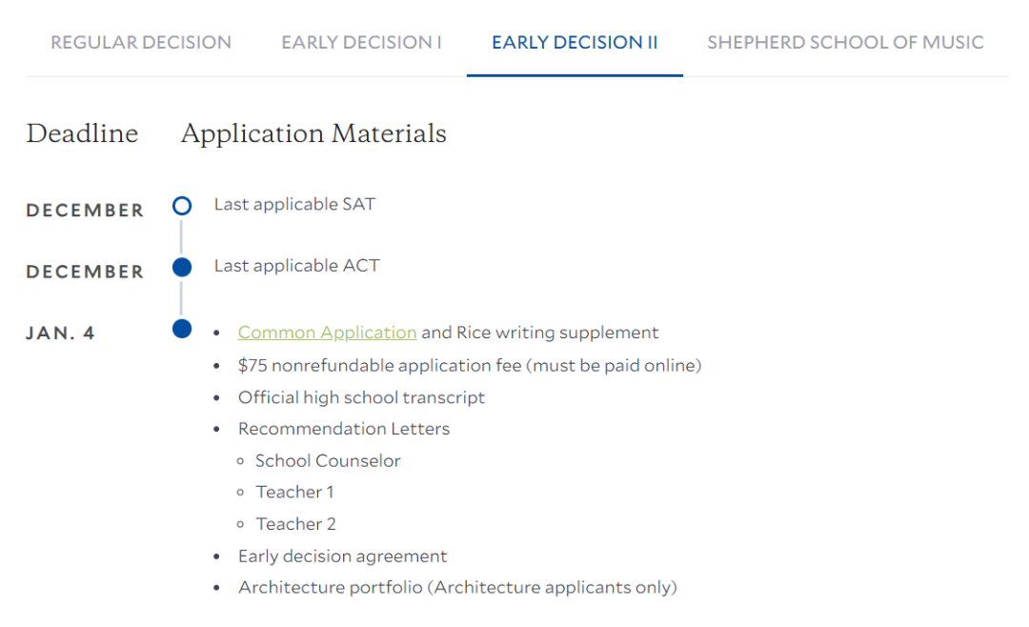Click the Last applicable SAT text
This screenshot has width=1029, height=627.
coord(294,204)
